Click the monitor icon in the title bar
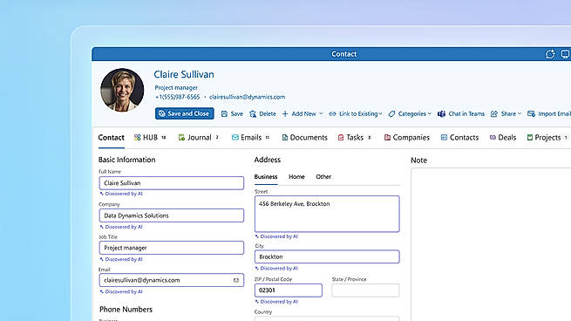Image resolution: width=571 pixels, height=321 pixels. pos(565,54)
